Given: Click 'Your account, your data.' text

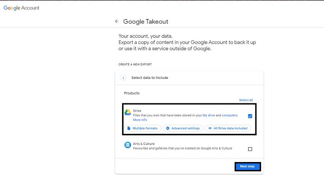Looking at the screenshot, I should [x=146, y=36].
